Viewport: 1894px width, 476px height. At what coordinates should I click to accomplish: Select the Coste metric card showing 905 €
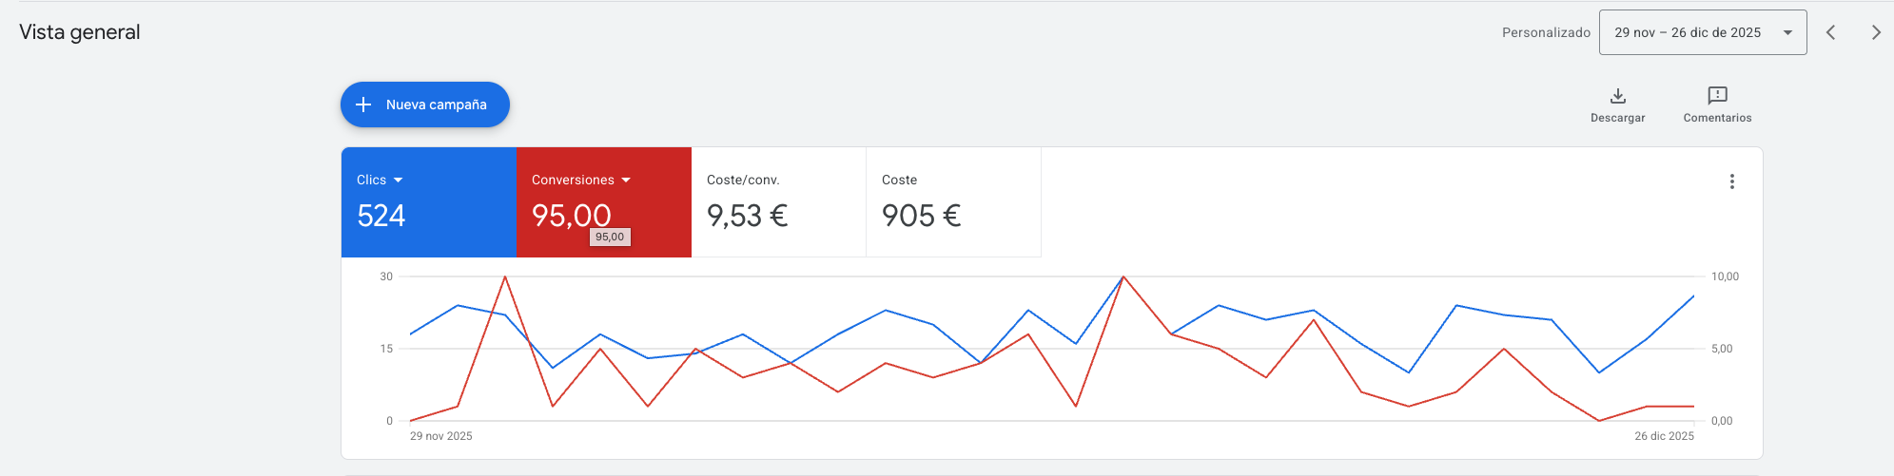[x=953, y=201]
